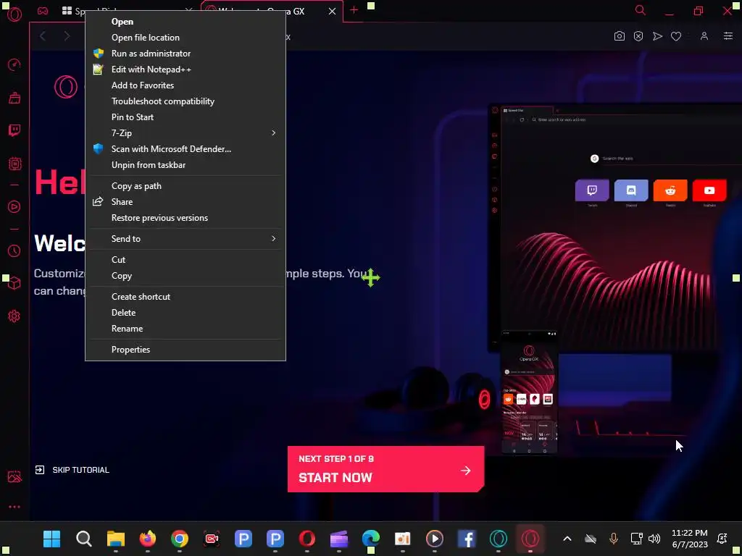Show hidden system tray icons chevron

[x=567, y=539]
